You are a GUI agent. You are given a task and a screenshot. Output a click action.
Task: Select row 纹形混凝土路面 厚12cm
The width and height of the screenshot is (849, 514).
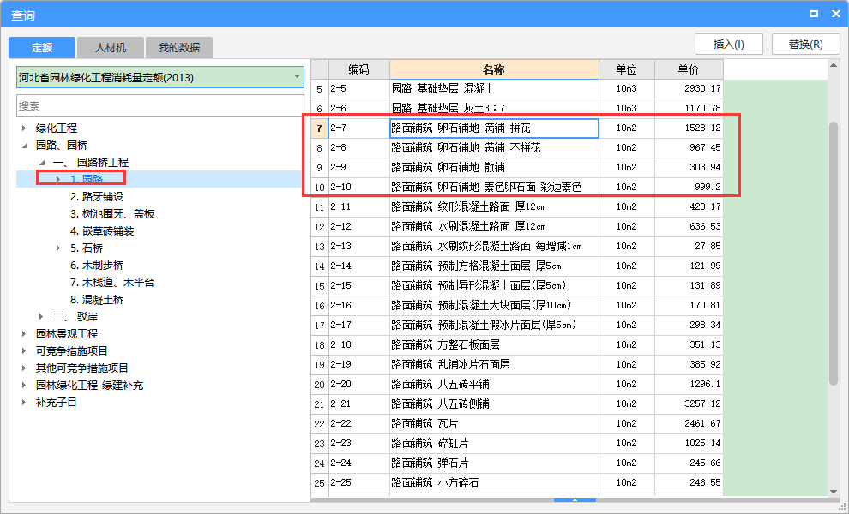coord(517,206)
